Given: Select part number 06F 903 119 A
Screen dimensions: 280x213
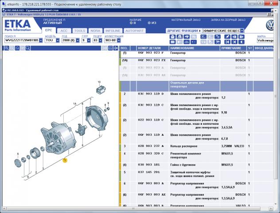Looking at the screenshot, I should [x=151, y=135].
